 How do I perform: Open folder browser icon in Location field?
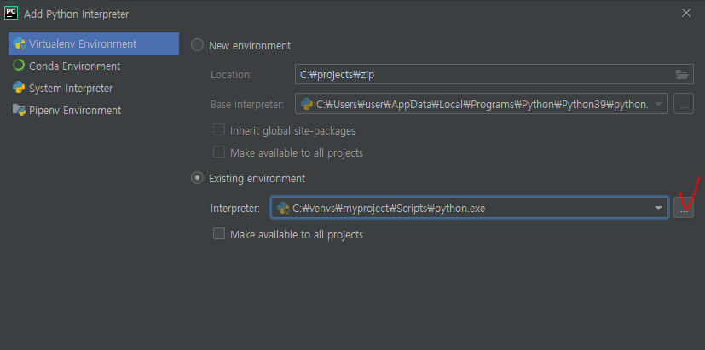pos(682,75)
